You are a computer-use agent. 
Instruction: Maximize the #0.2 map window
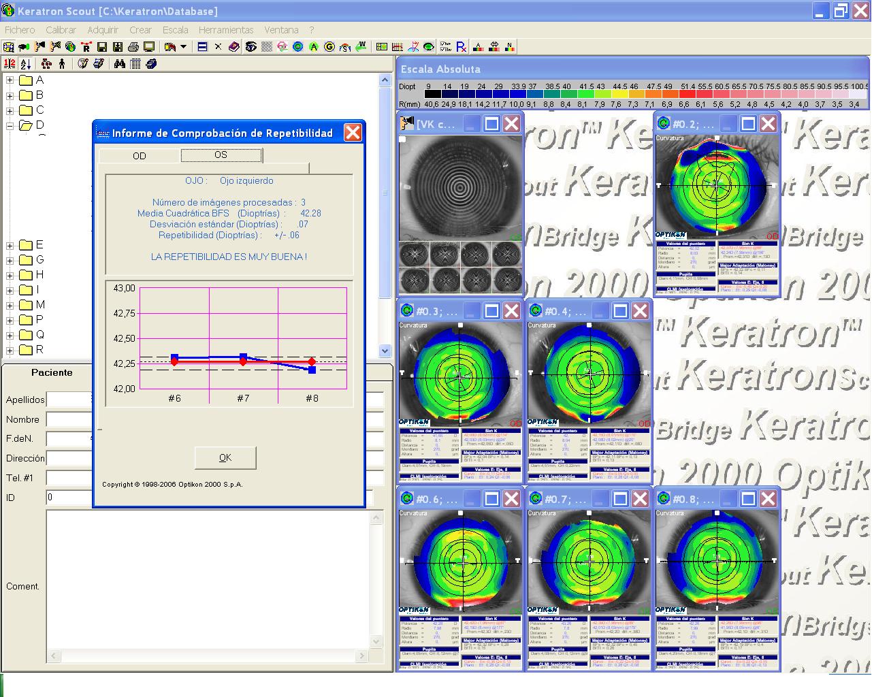tap(748, 124)
